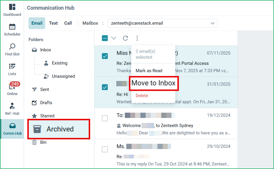Uncheck the Miss email dated 07/11/2025
Viewport: 274px width, 169px height.
(105, 56)
